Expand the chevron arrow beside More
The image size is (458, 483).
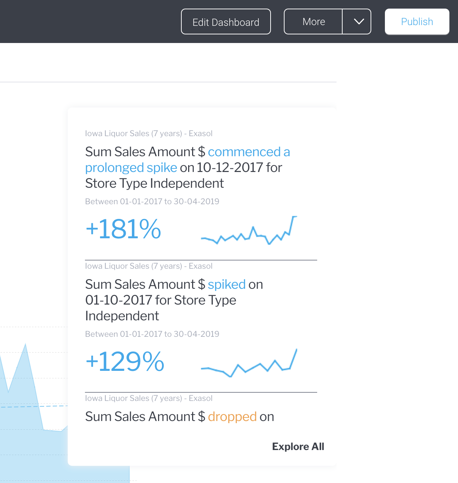[358, 22]
